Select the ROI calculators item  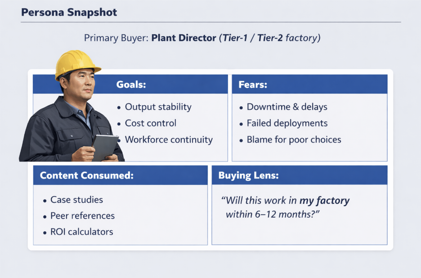(x=81, y=232)
